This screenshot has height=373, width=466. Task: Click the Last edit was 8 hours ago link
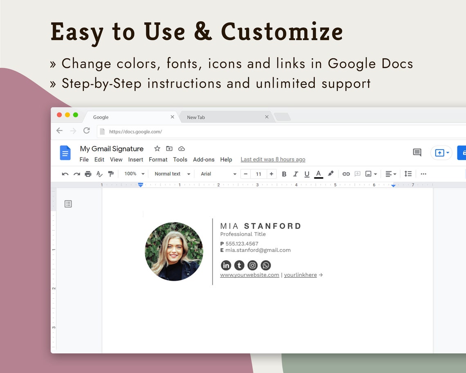click(x=273, y=159)
